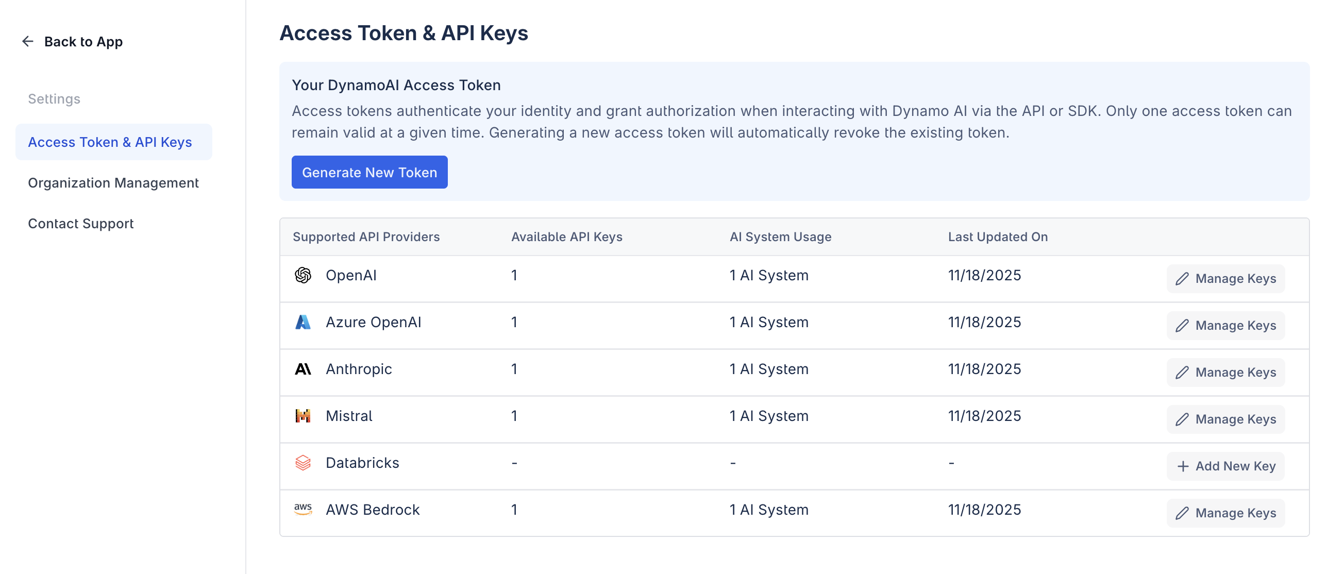Switch to Access Token & API Keys
1344x574 pixels.
[110, 142]
